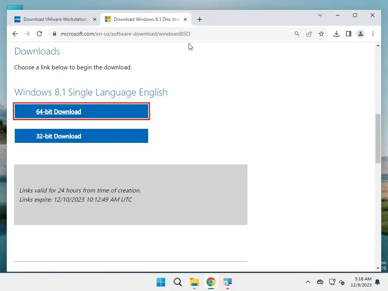Open the zoom magnifier icon in the address bar
This screenshot has width=388, height=291.
(x=297, y=34)
